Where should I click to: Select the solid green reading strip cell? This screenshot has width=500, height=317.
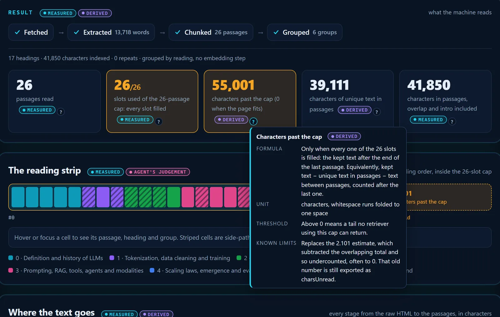pos(174,197)
